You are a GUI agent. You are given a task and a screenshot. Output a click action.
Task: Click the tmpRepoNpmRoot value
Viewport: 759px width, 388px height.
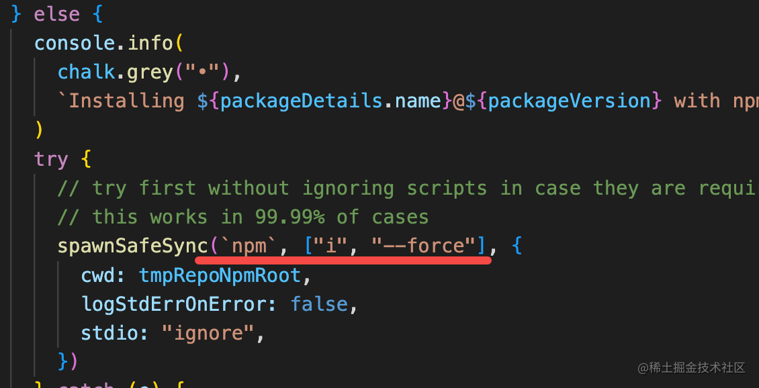[220, 275]
